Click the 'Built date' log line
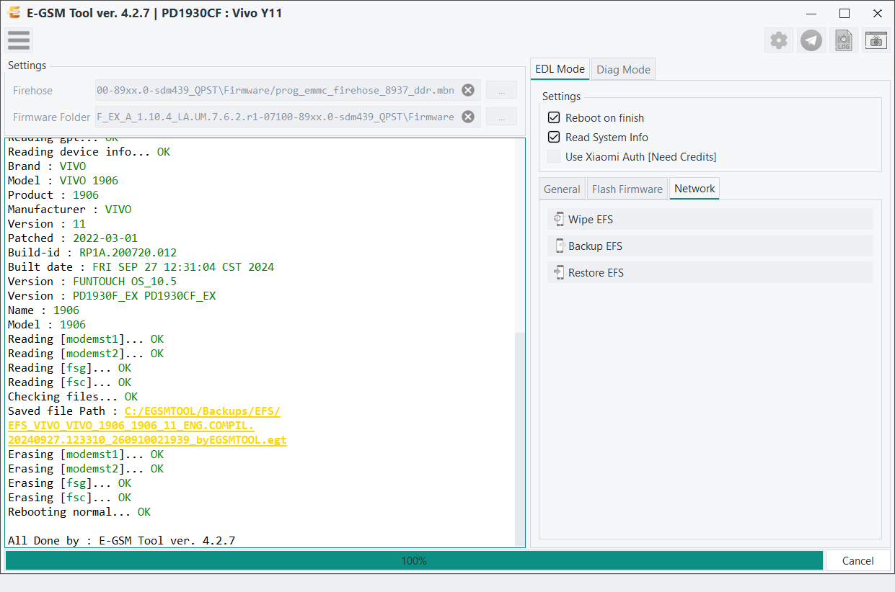This screenshot has width=895, height=592. click(x=141, y=267)
